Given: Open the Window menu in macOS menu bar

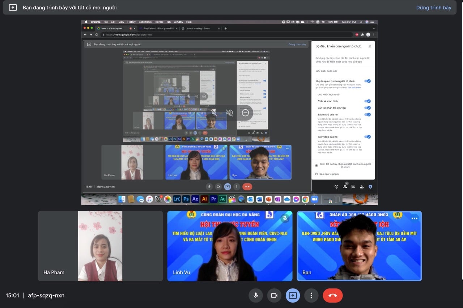Looking at the screenshot, I should coord(178,22).
